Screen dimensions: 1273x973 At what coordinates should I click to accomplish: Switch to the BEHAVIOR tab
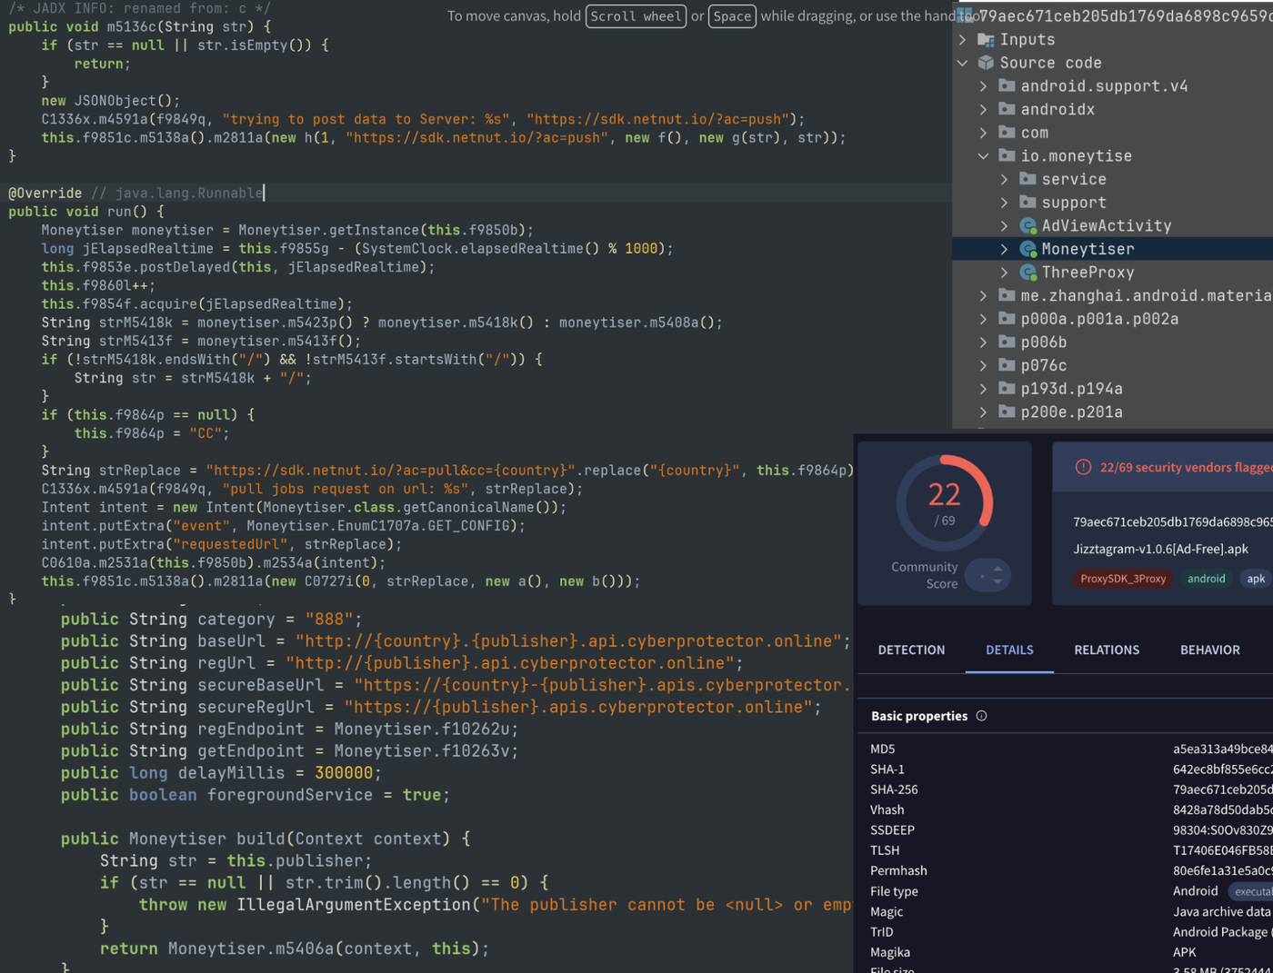(1210, 650)
